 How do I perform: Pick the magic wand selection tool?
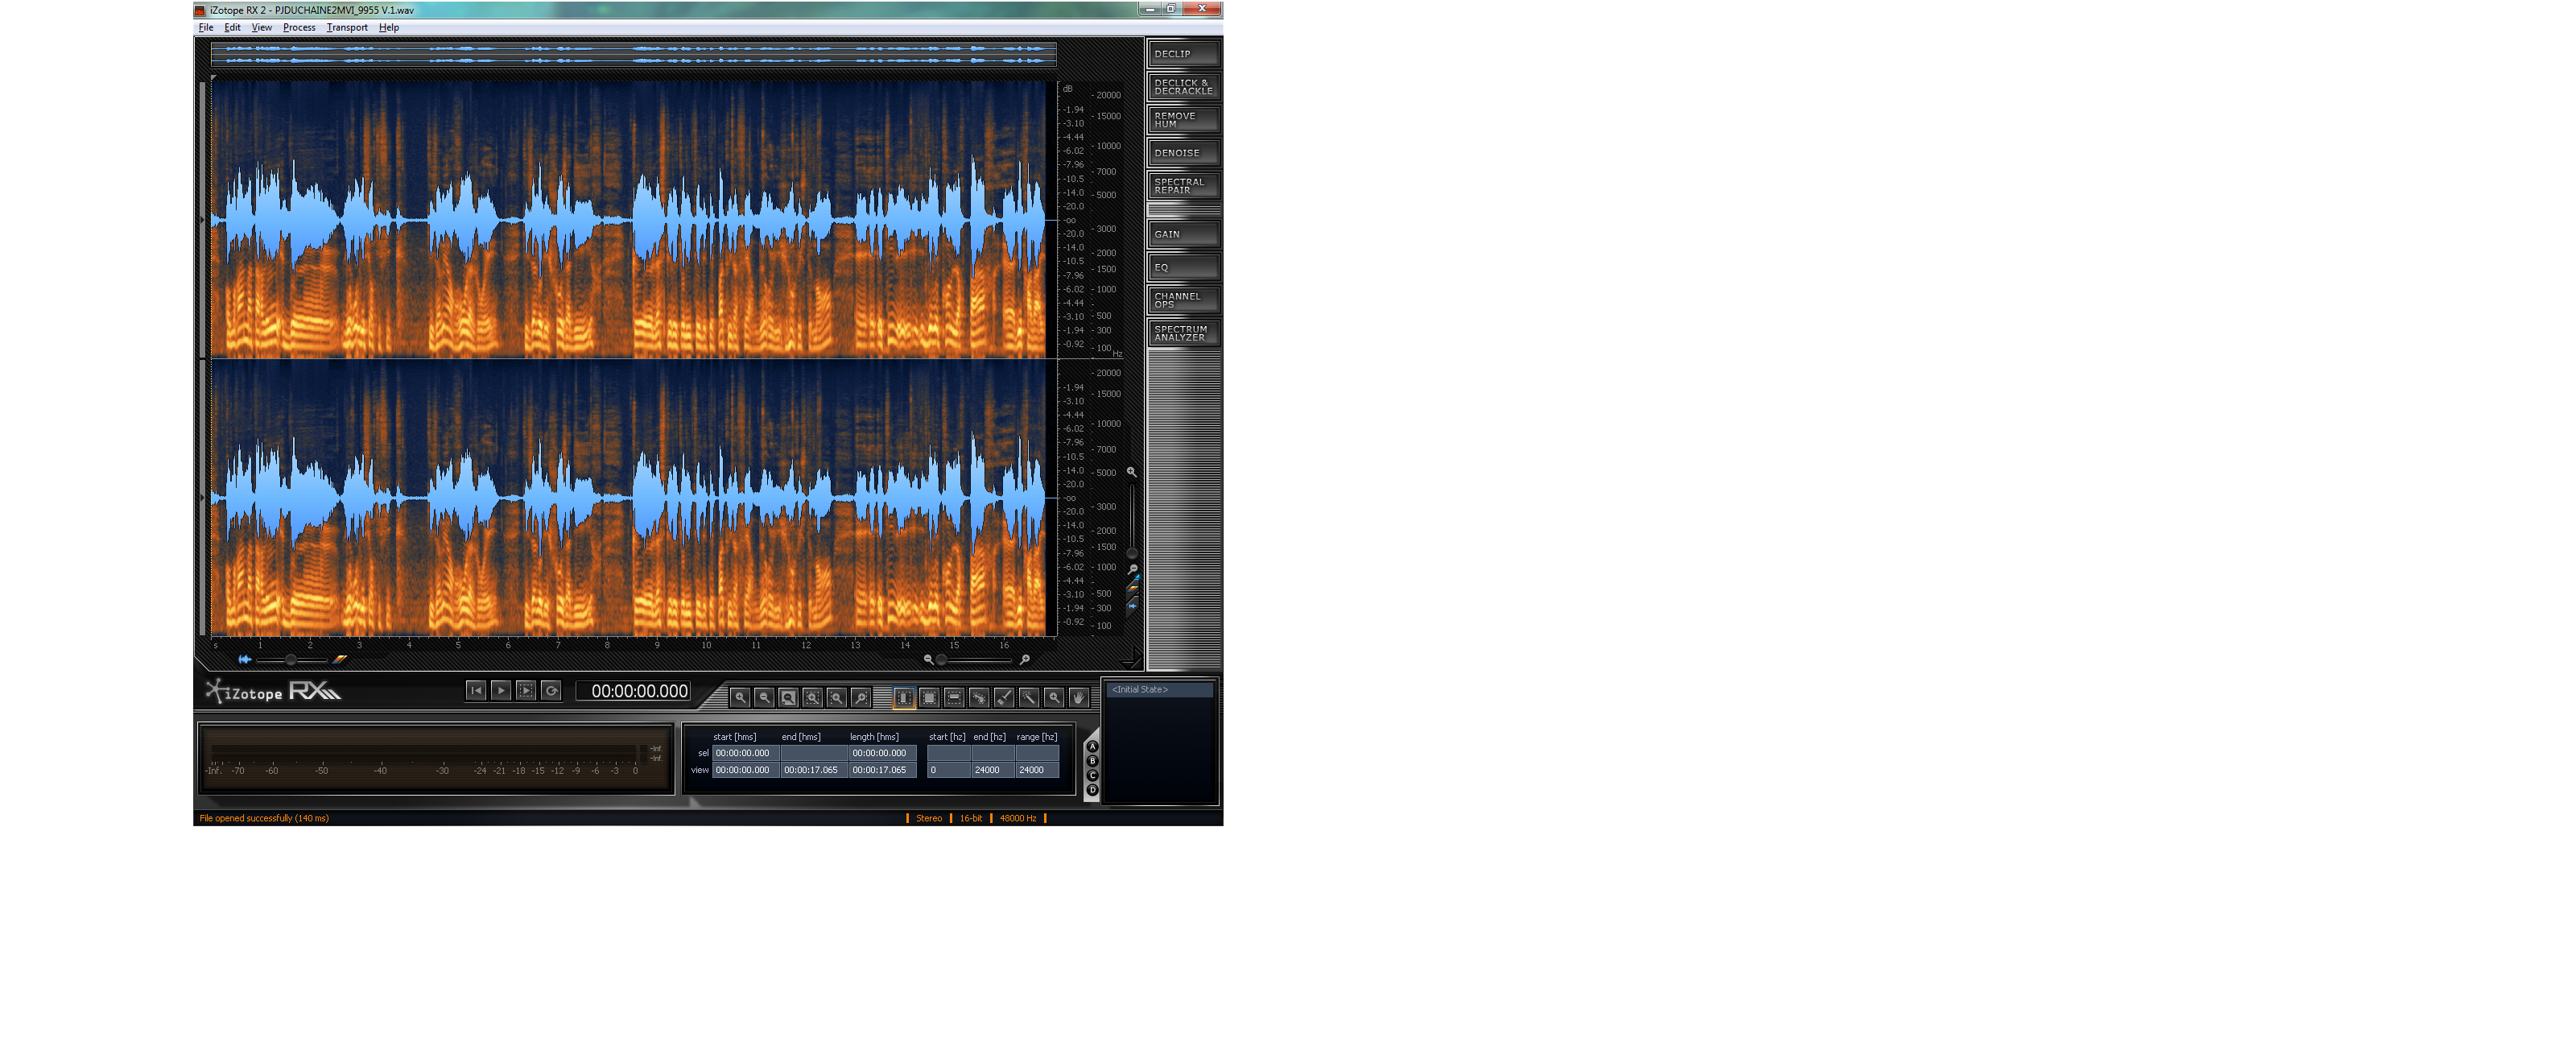point(1029,698)
